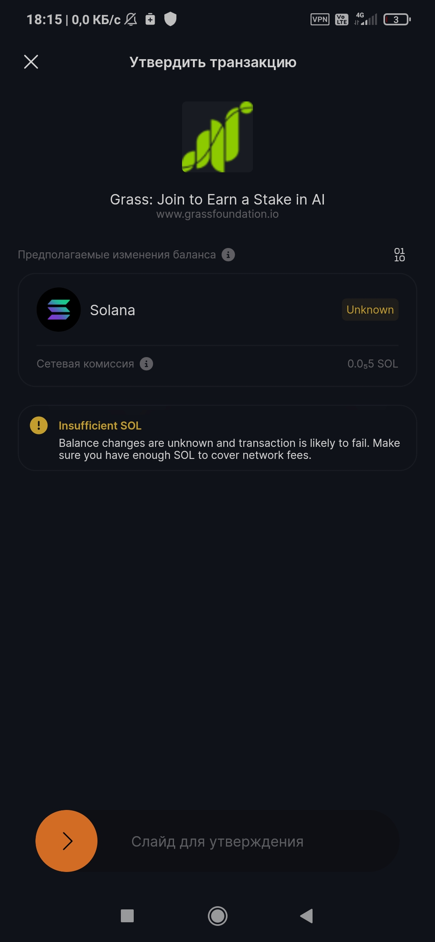Viewport: 435px width, 942px height.
Task: Tap the battery level indicator
Action: [397, 19]
